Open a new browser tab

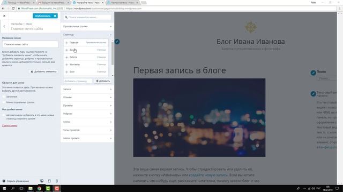point(144,3)
